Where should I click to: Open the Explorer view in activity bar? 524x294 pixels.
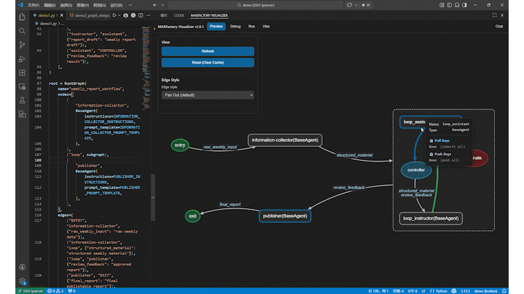[x=23, y=17]
